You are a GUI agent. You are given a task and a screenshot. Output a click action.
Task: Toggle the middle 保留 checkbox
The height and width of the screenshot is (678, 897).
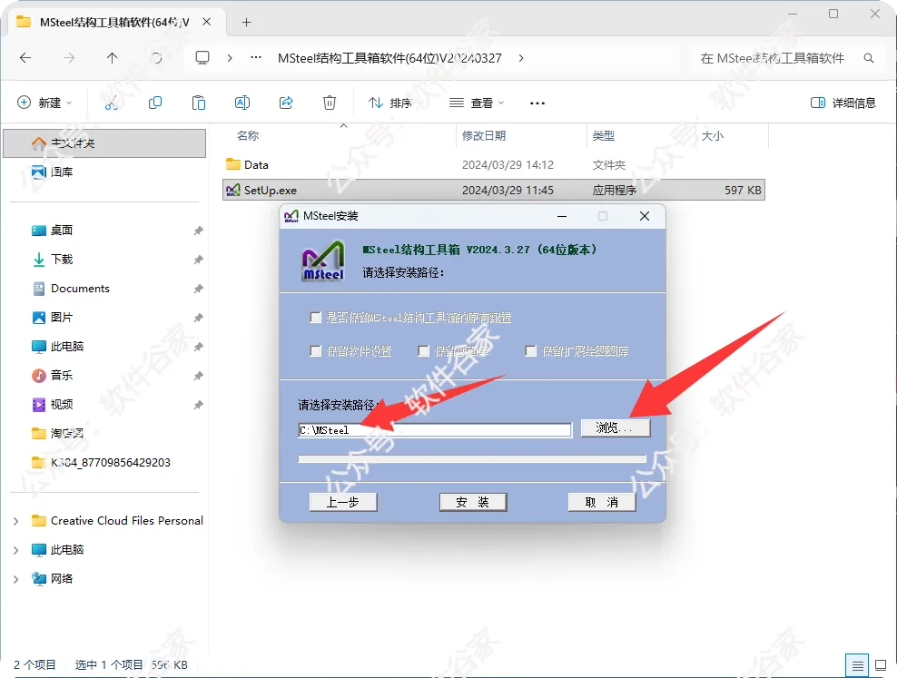(x=423, y=351)
